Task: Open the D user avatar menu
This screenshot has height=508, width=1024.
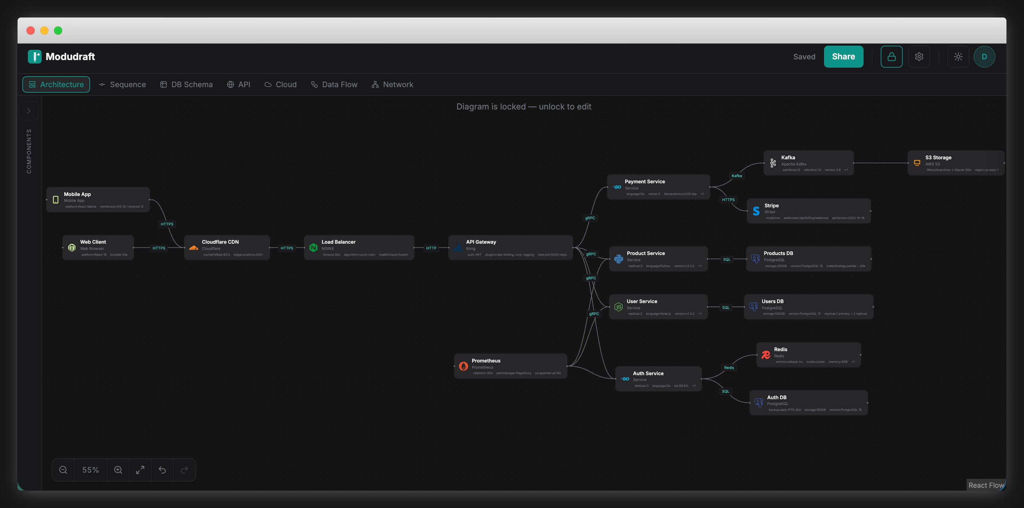Action: coord(984,56)
